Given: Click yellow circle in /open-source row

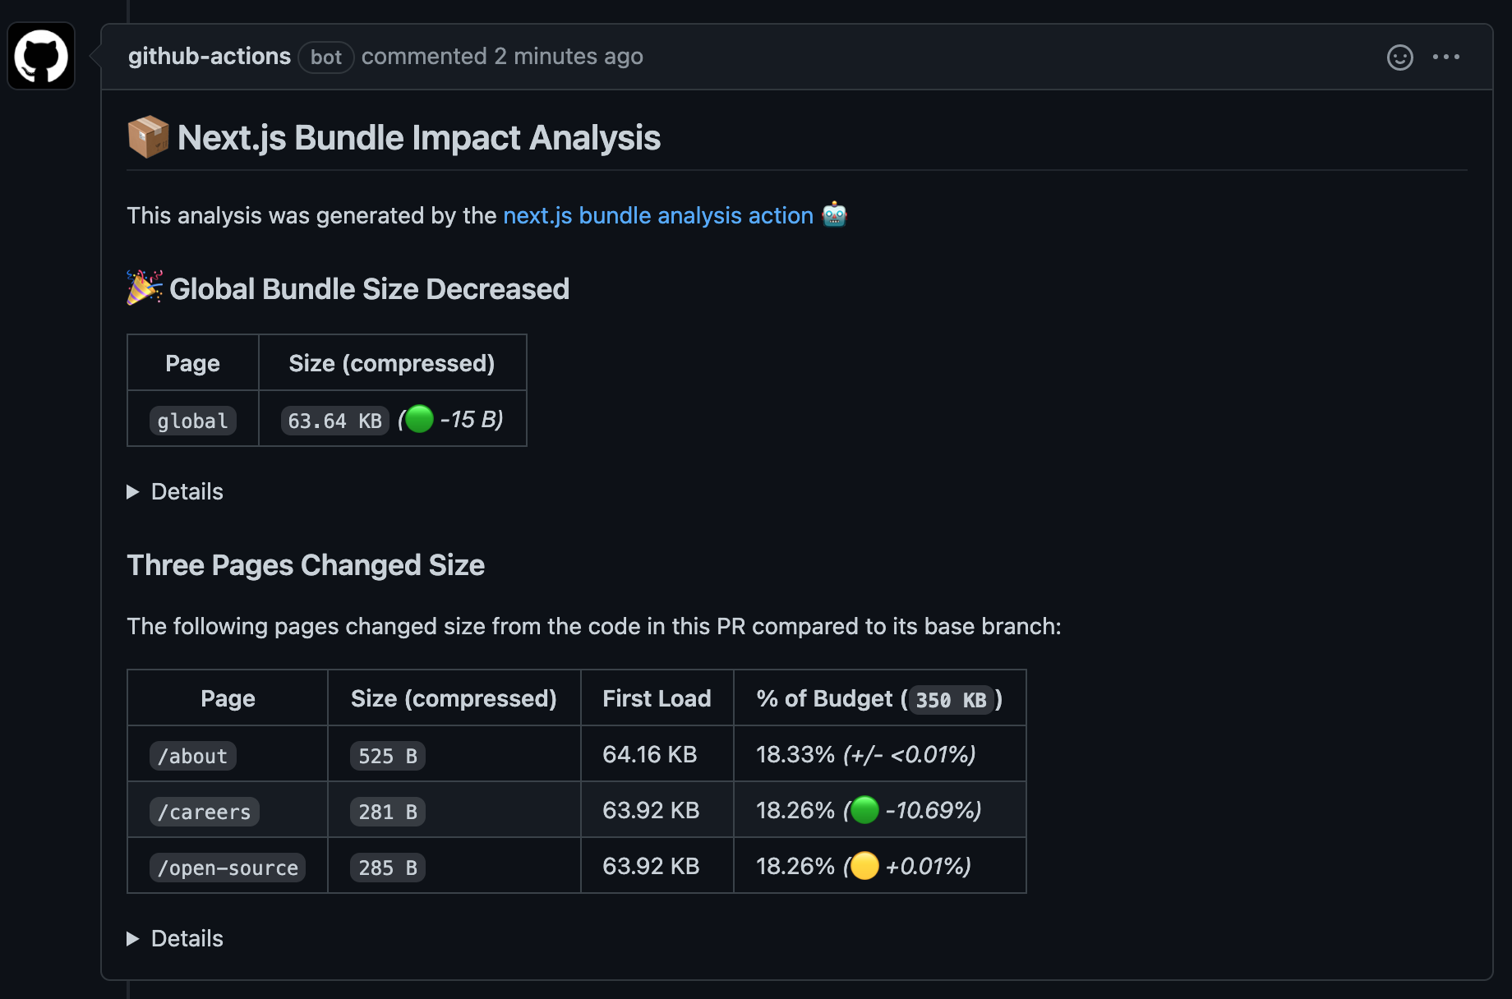Looking at the screenshot, I should click(x=864, y=866).
